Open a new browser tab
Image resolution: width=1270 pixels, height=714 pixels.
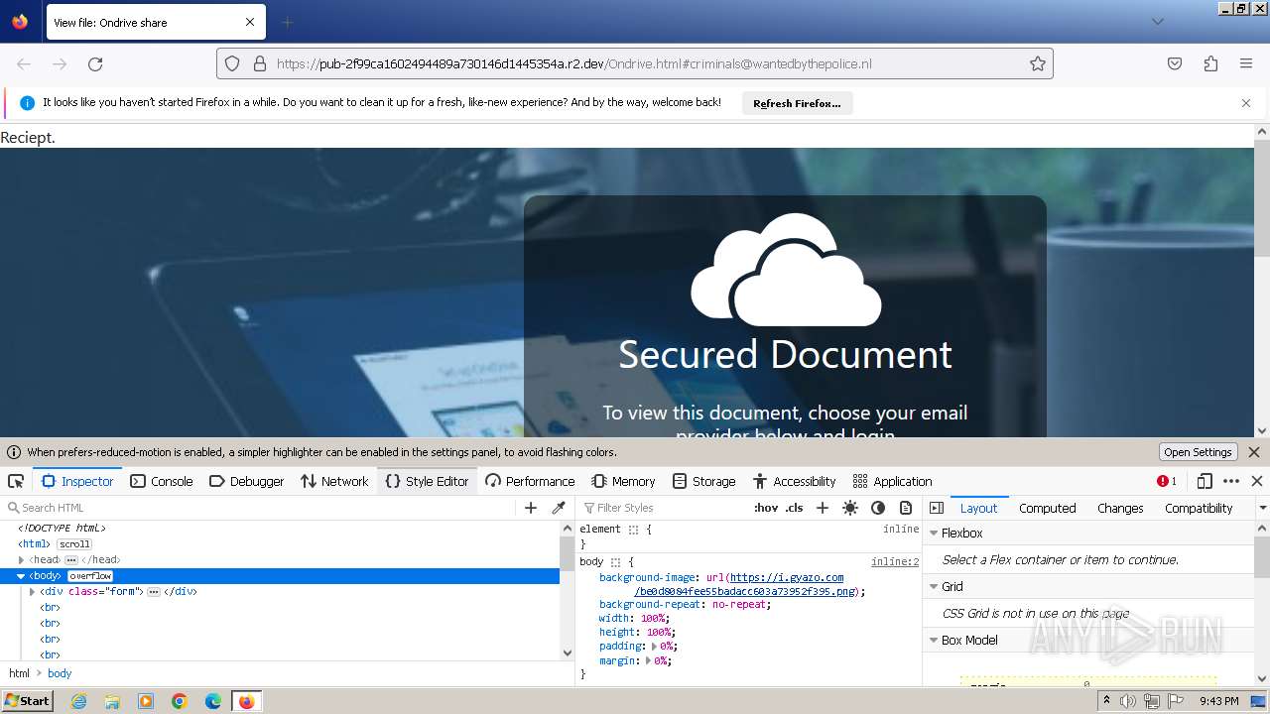point(287,22)
